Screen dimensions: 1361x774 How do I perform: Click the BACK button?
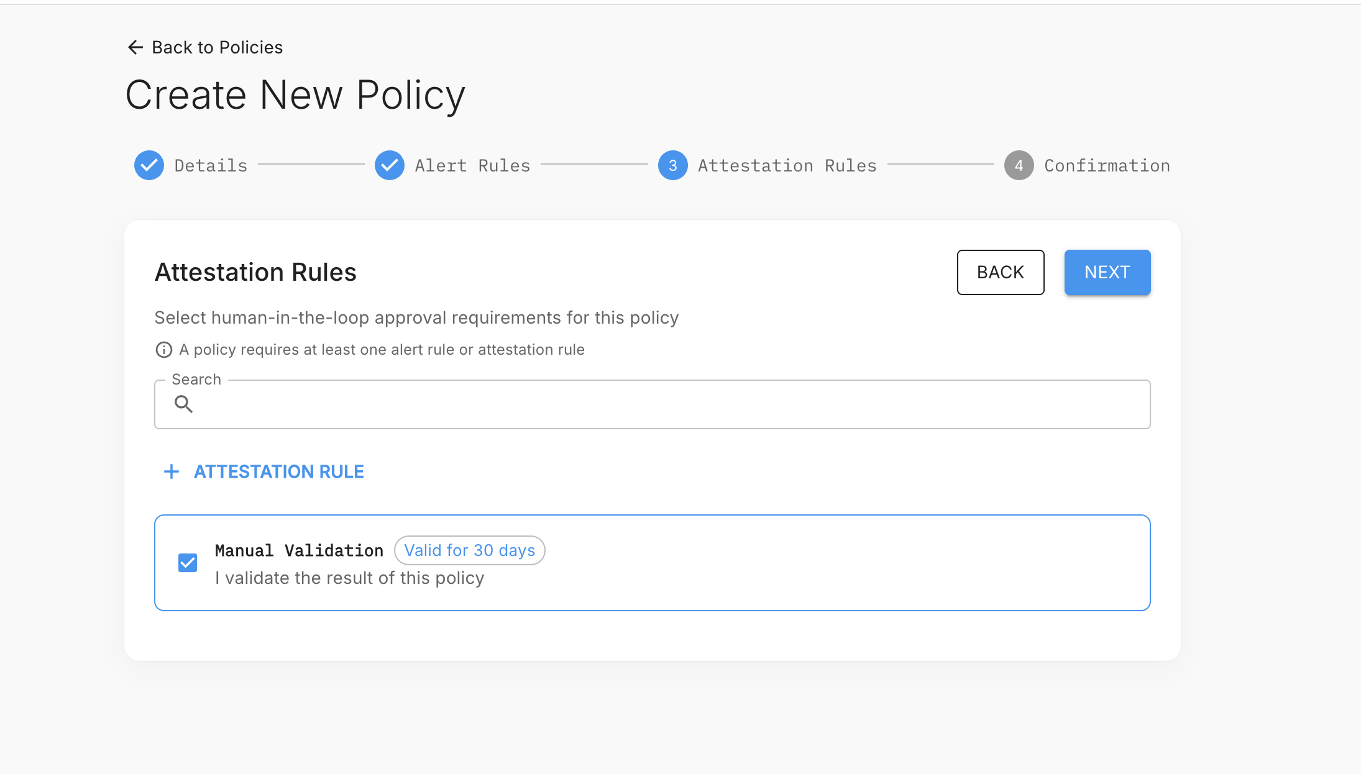click(x=1001, y=272)
